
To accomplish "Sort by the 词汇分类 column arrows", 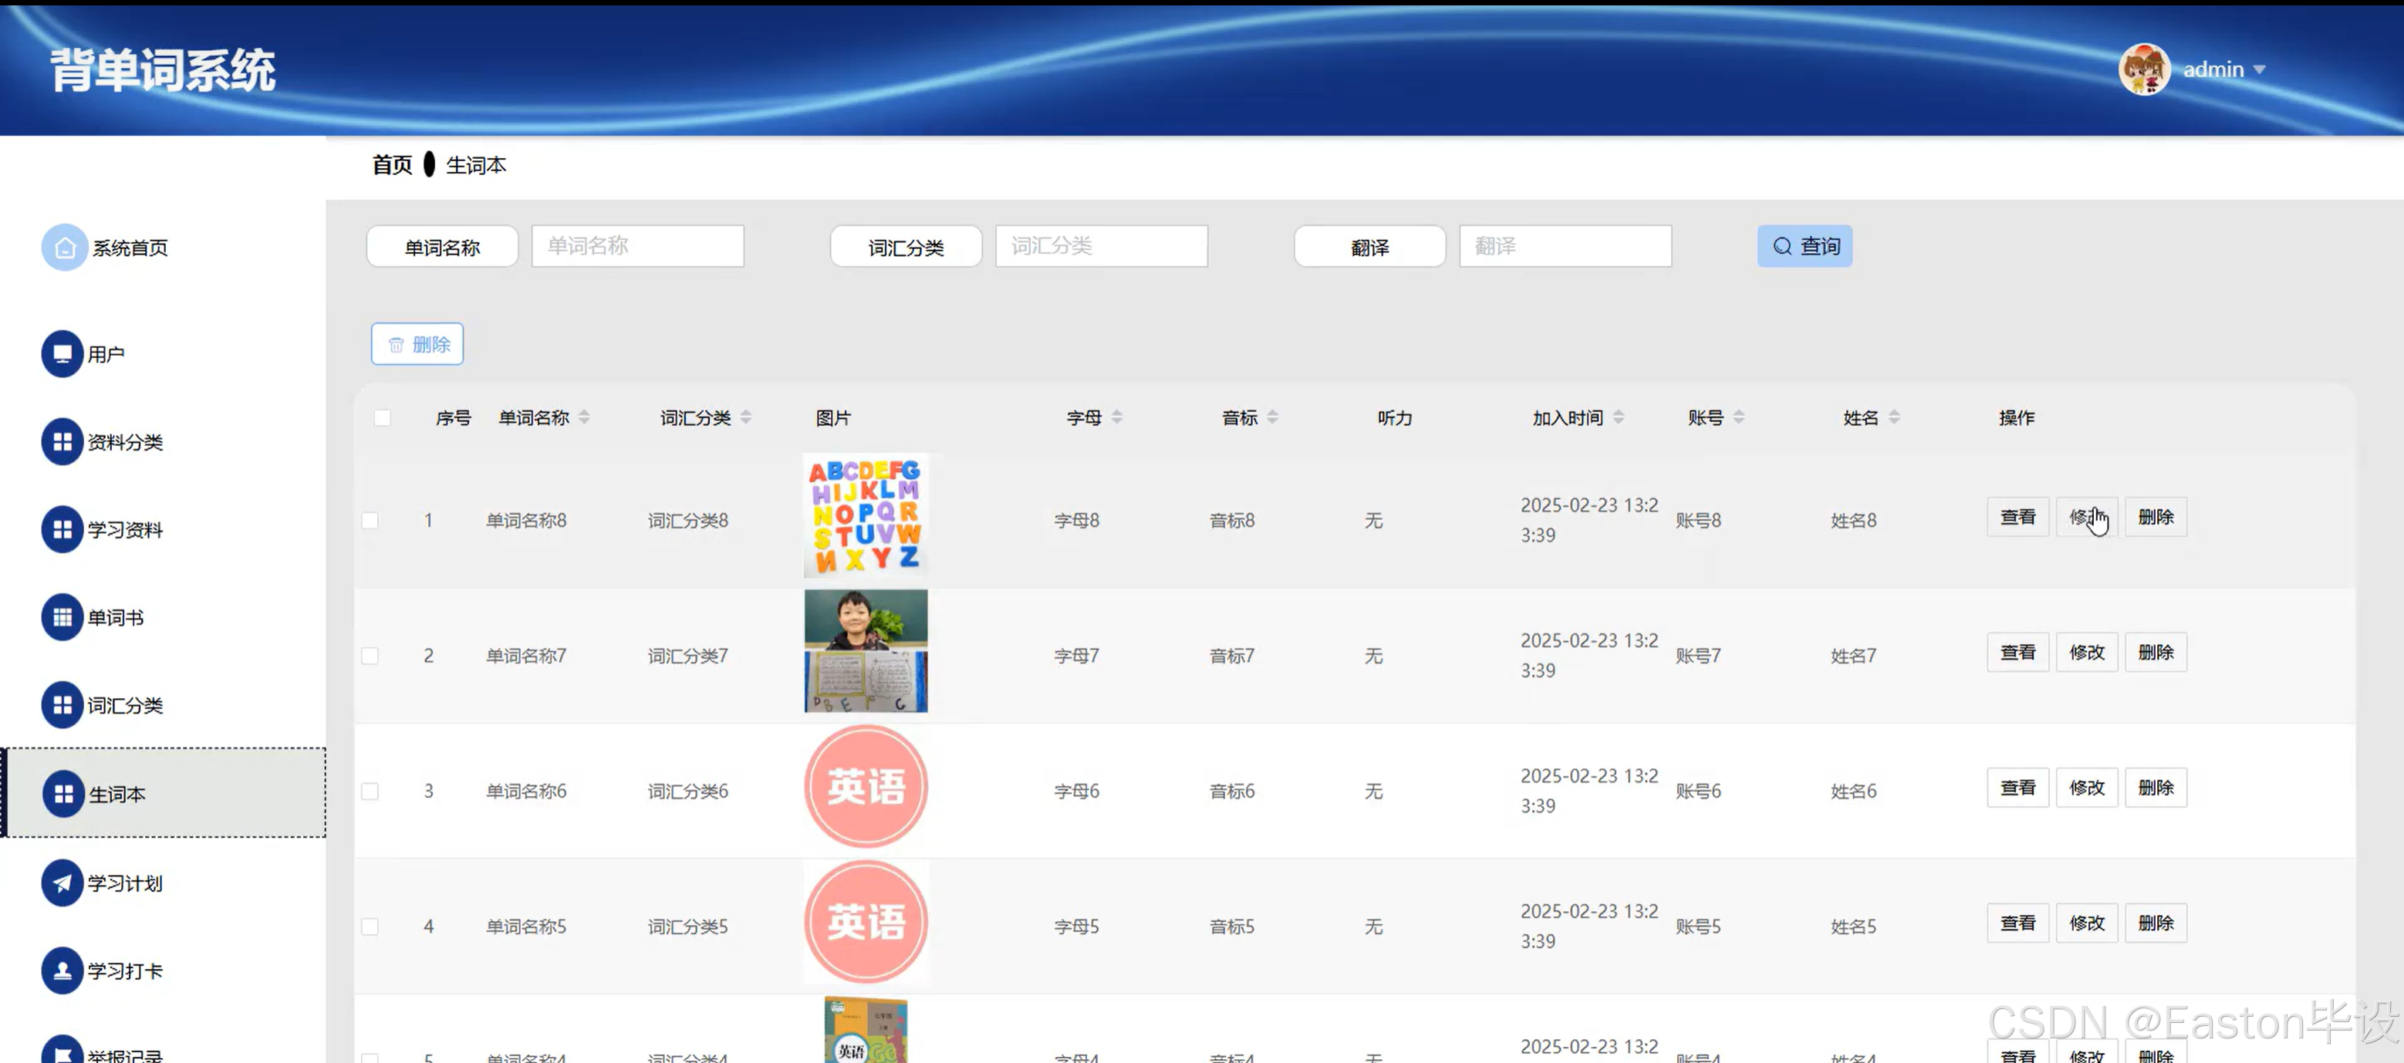I will (x=745, y=417).
